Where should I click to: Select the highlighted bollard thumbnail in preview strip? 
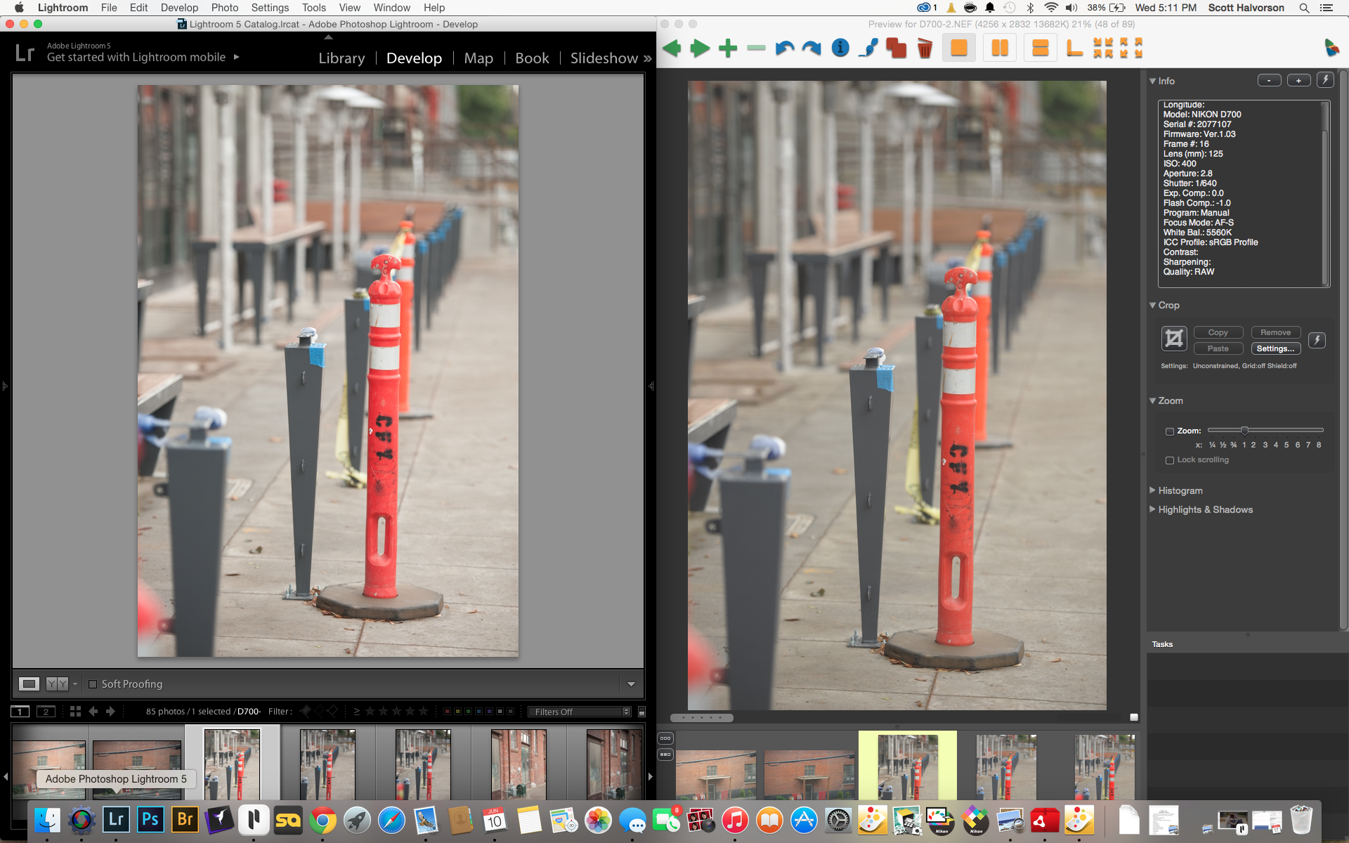click(x=908, y=766)
